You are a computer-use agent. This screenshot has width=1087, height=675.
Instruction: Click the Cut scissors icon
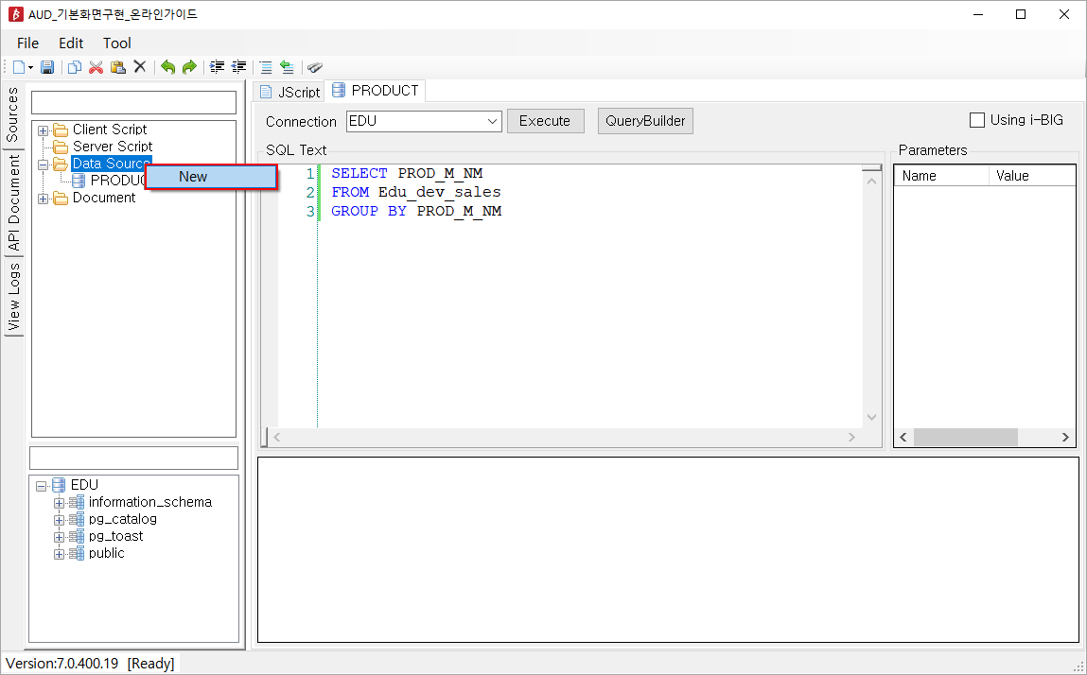96,67
